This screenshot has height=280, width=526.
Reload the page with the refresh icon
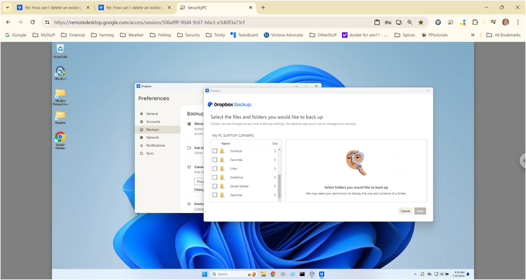tap(34, 22)
